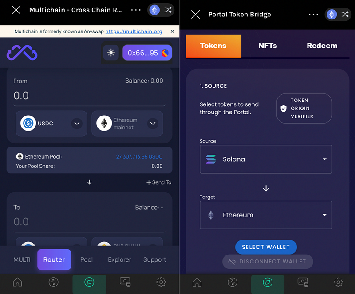
Task: Open the Token Origin Verifier
Action: click(304, 108)
